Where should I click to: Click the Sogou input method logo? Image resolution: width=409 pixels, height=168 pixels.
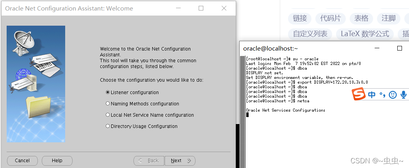(359, 94)
